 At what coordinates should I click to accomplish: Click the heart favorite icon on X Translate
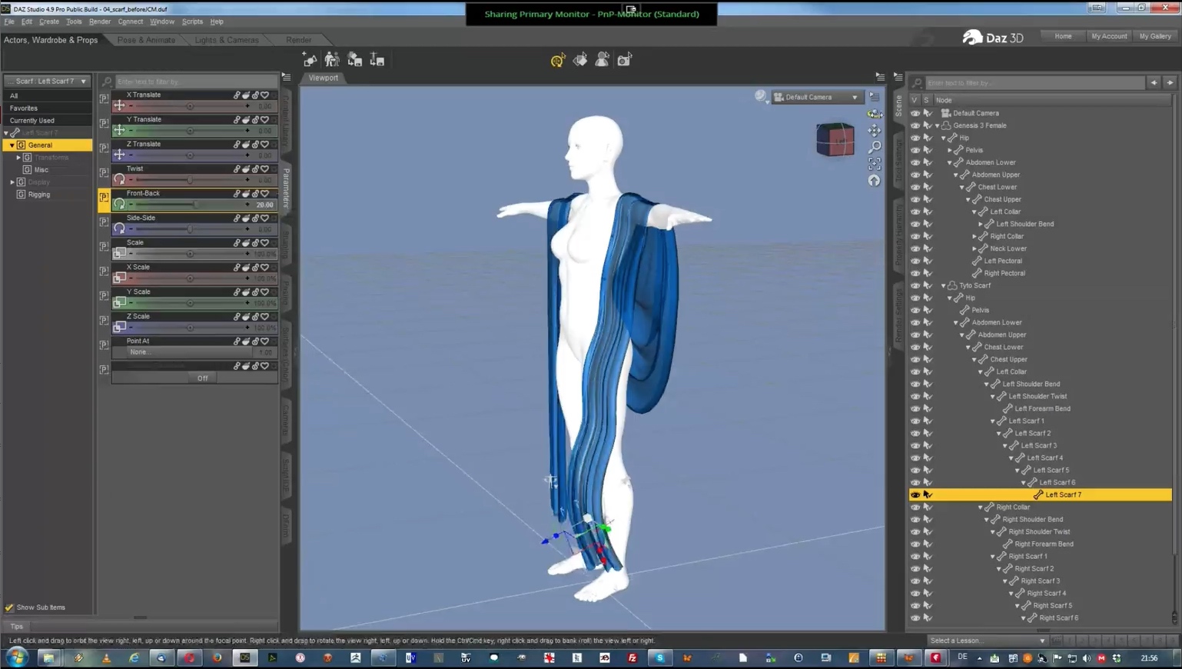point(265,95)
